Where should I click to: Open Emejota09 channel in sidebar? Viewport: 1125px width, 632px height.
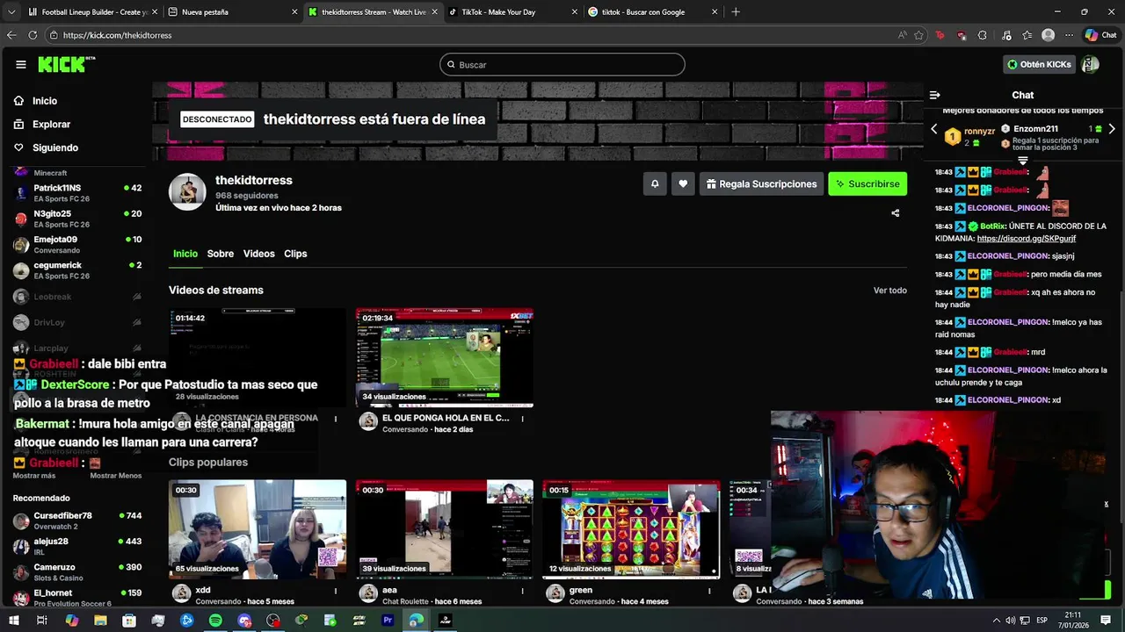click(77, 244)
